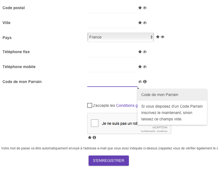Toggle the visible eye icon beside Pays
Viewport: 218px width, 171px height.
click(162, 37)
